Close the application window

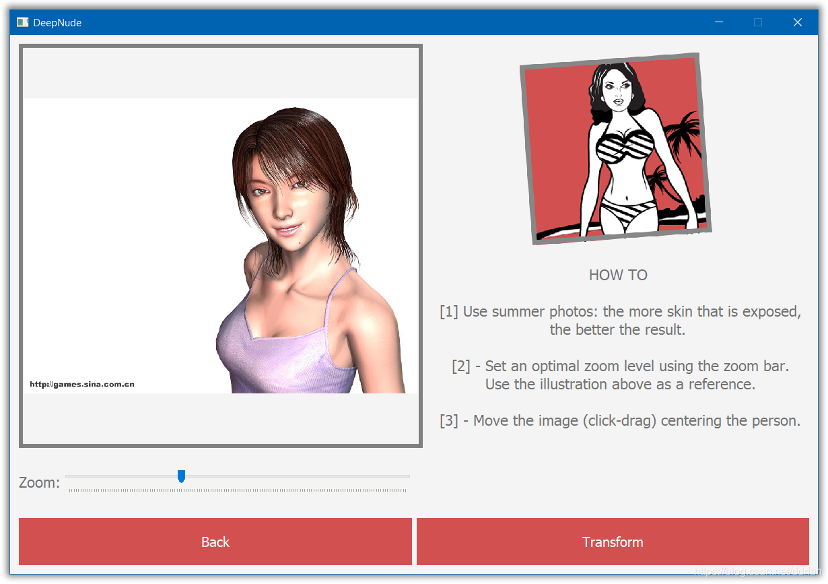tap(798, 22)
